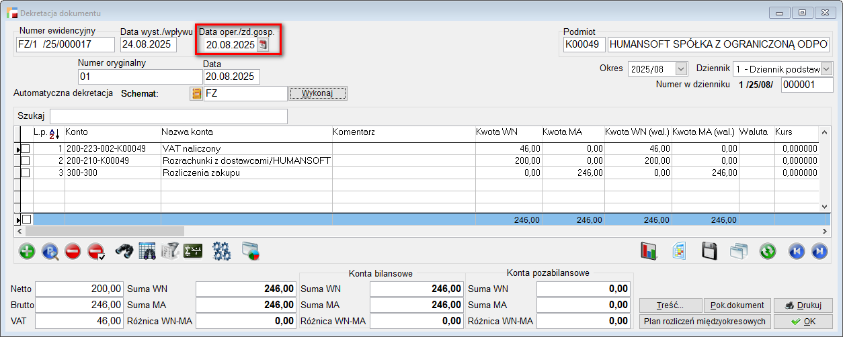This screenshot has height=337, width=843.
Task: Open the bar chart icon
Action: [649, 251]
